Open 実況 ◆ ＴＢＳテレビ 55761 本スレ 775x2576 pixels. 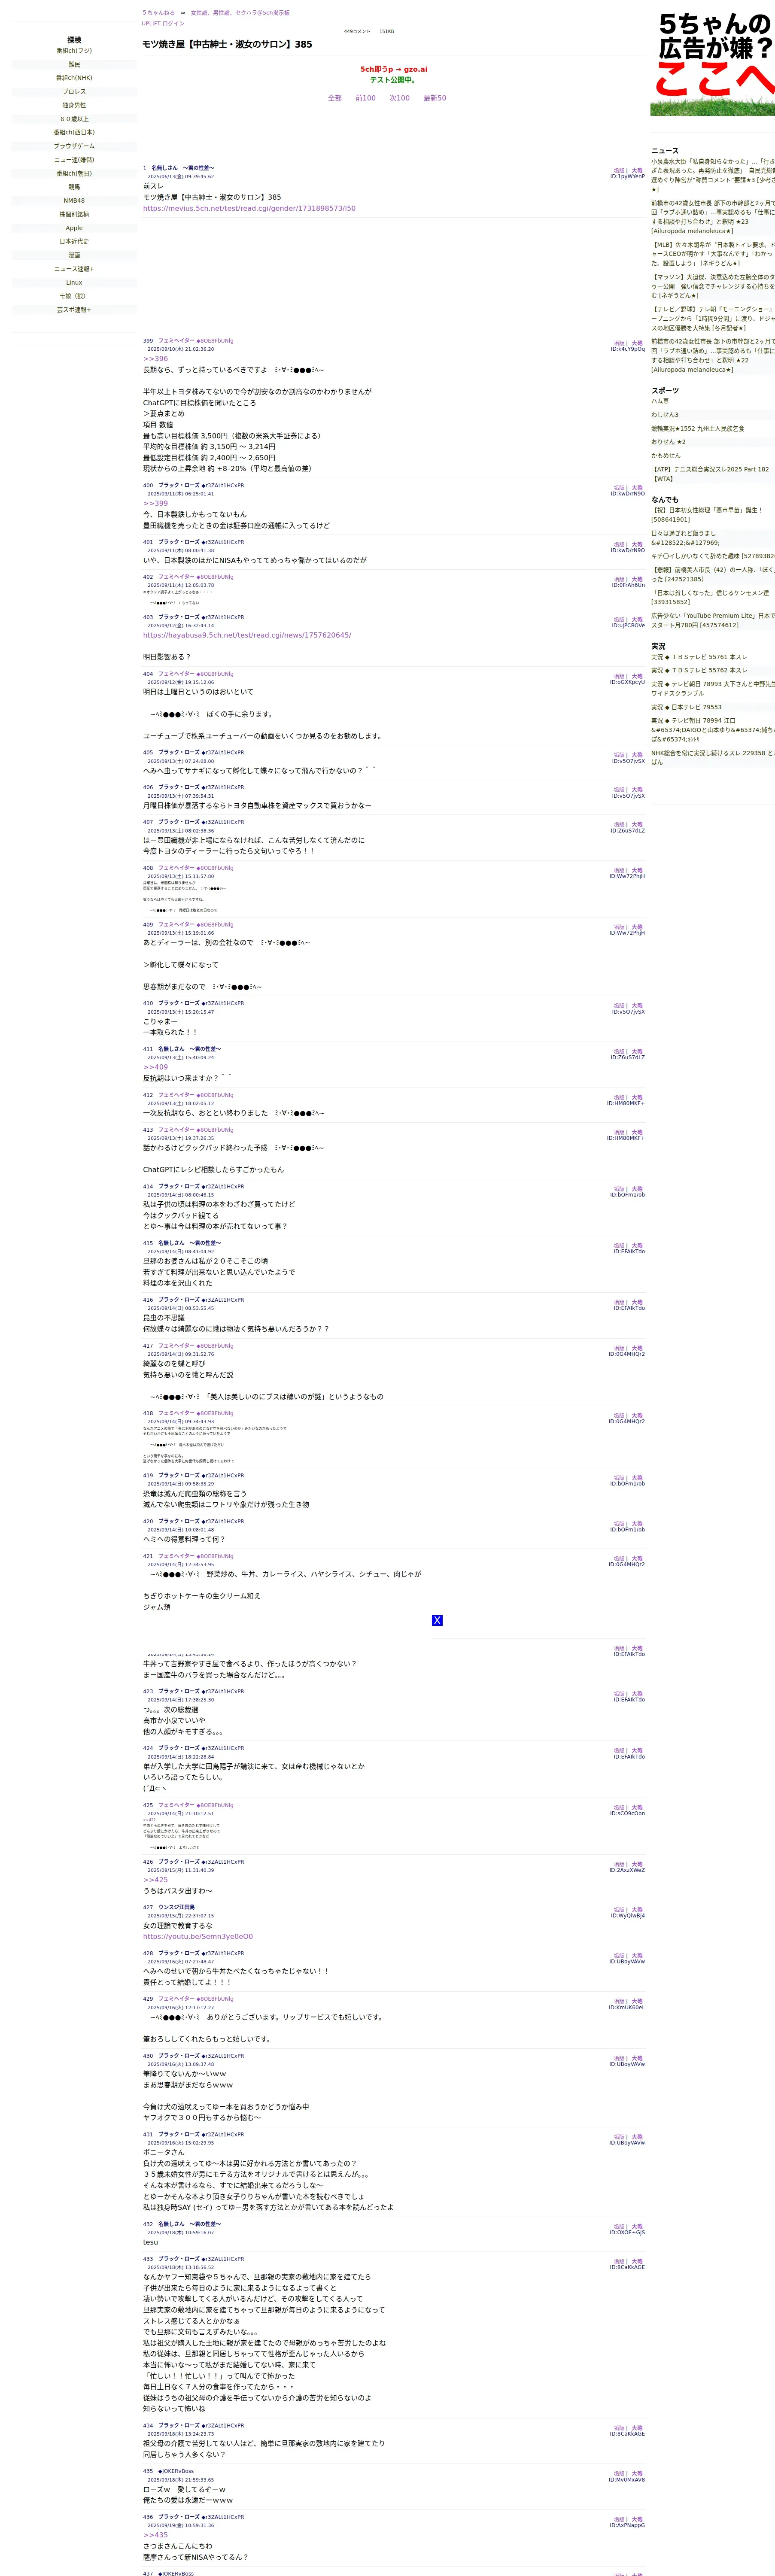pyautogui.click(x=699, y=657)
